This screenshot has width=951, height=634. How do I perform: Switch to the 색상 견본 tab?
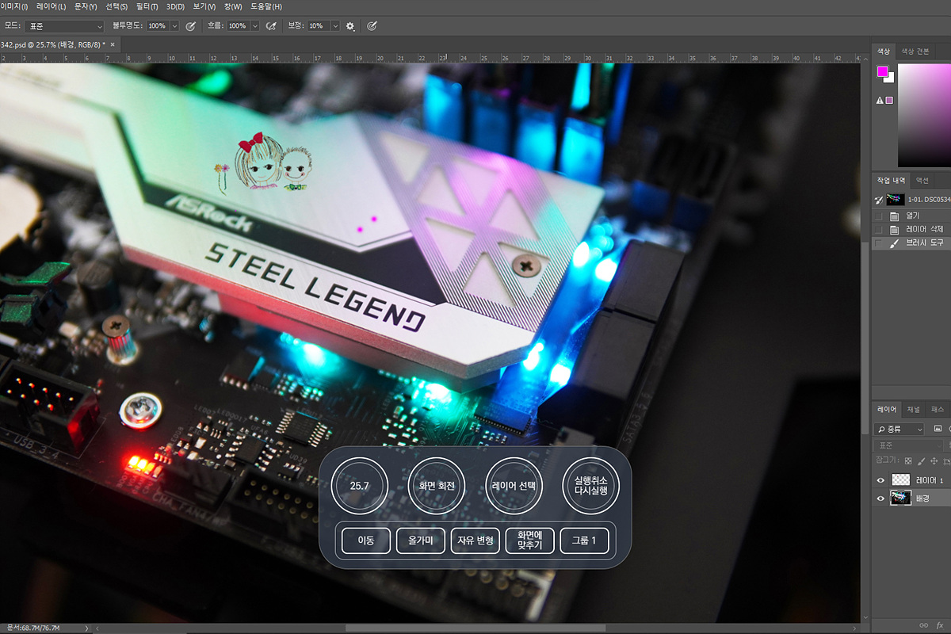(x=915, y=51)
